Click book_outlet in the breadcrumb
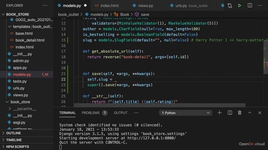268x150 pixels. click(68, 15)
